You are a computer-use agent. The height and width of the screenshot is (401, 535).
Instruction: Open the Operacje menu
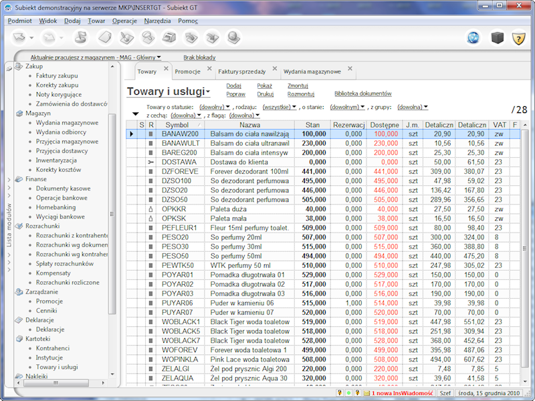(x=124, y=21)
